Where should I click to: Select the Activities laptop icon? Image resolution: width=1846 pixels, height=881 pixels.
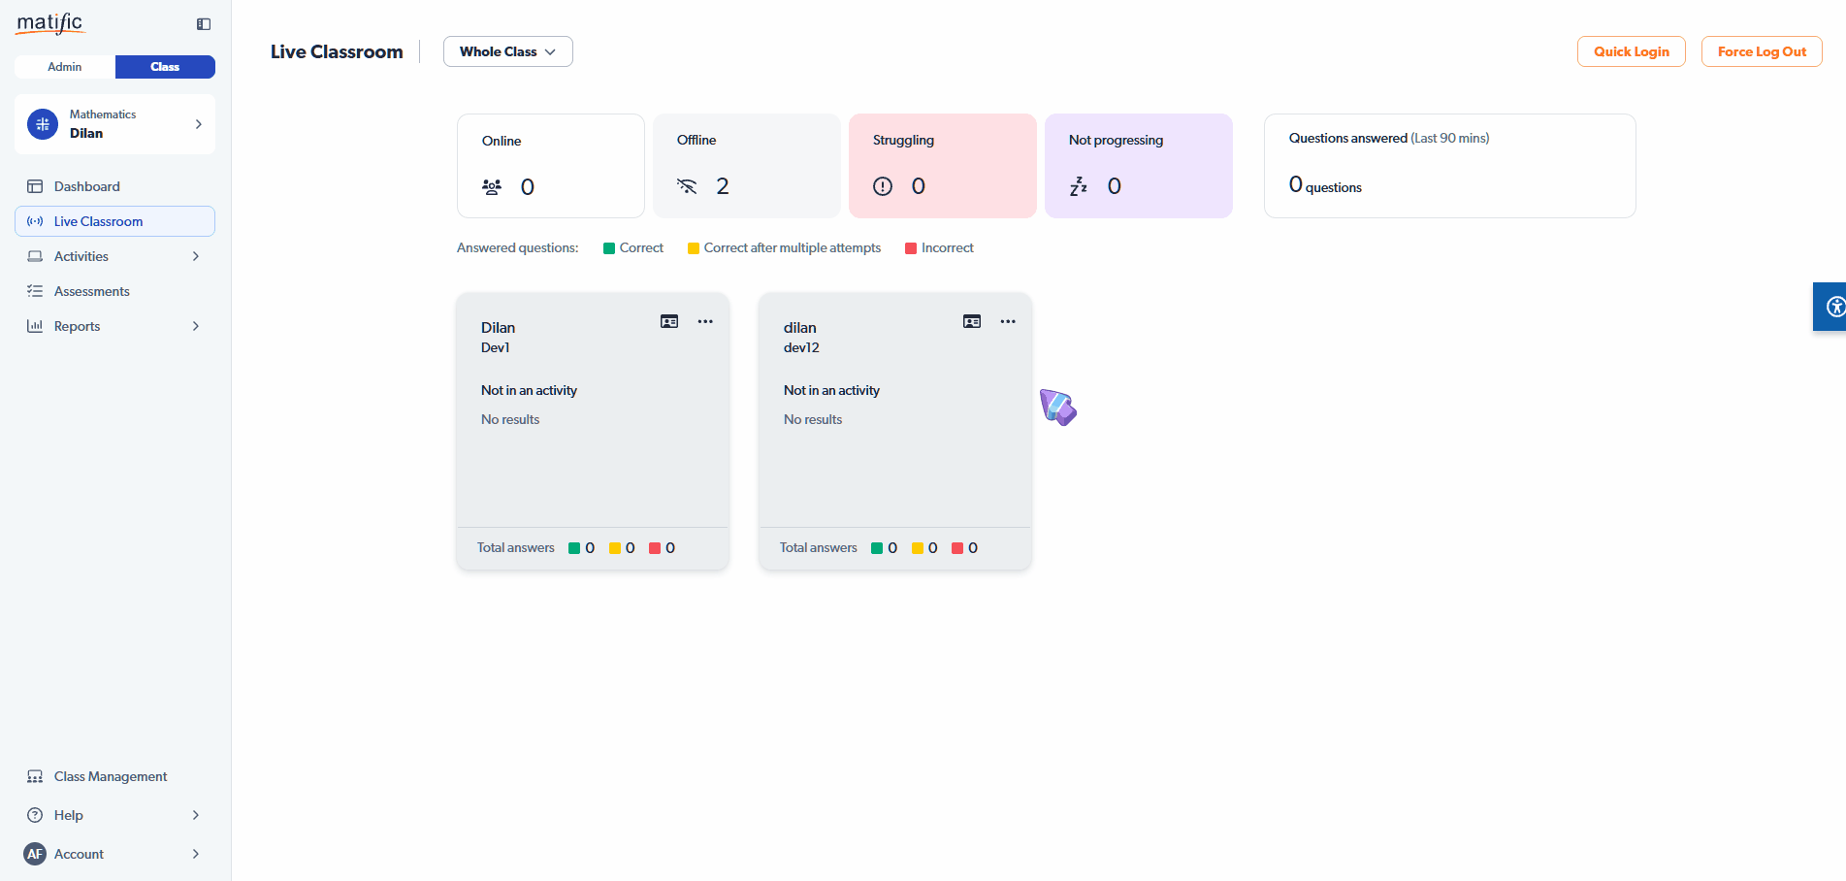36,256
